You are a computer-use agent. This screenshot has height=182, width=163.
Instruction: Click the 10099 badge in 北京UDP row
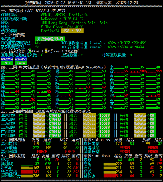point(104,119)
